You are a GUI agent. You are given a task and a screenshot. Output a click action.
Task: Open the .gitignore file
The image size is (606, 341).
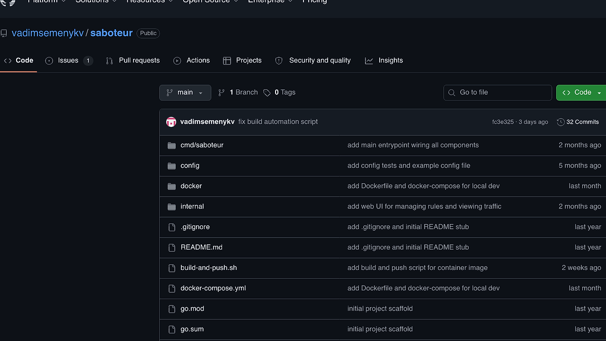tap(195, 226)
